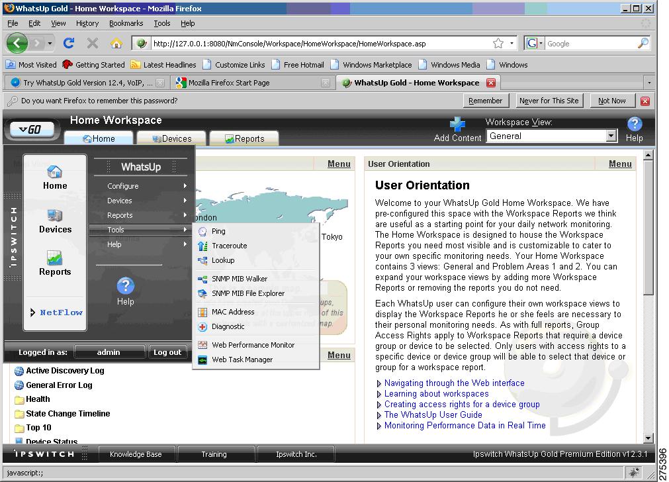The height and width of the screenshot is (482, 669).
Task: Click the Not Now button
Action: click(612, 101)
